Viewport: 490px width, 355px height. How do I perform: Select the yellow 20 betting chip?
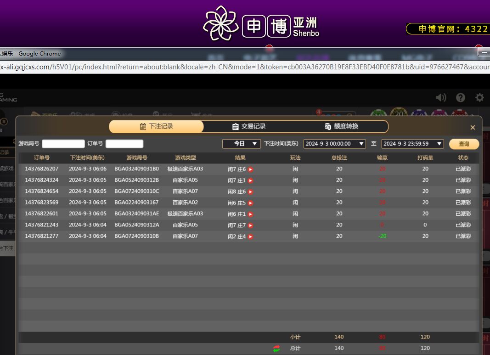pyautogui.click(x=399, y=113)
